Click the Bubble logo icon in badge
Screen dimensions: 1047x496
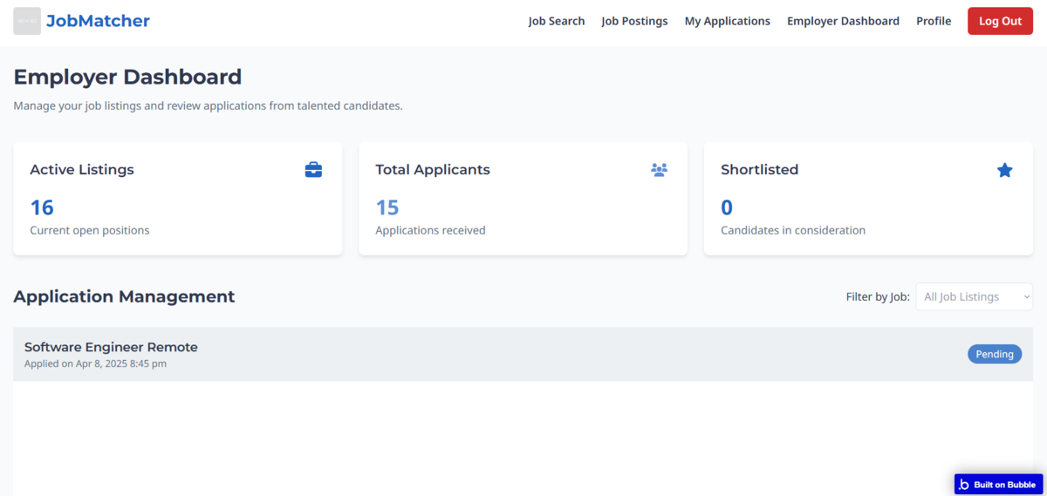coord(964,485)
